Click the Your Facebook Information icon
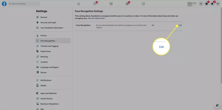 click(x=37, y=28)
